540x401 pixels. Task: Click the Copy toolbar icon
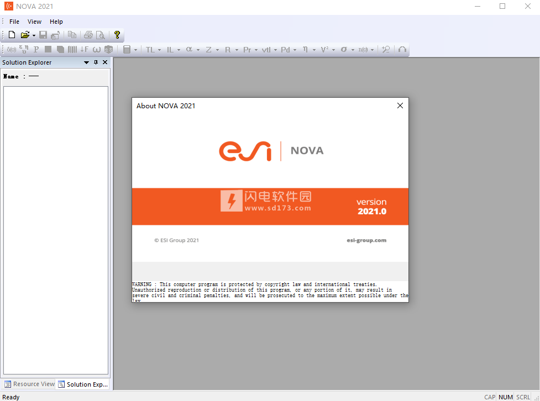72,35
